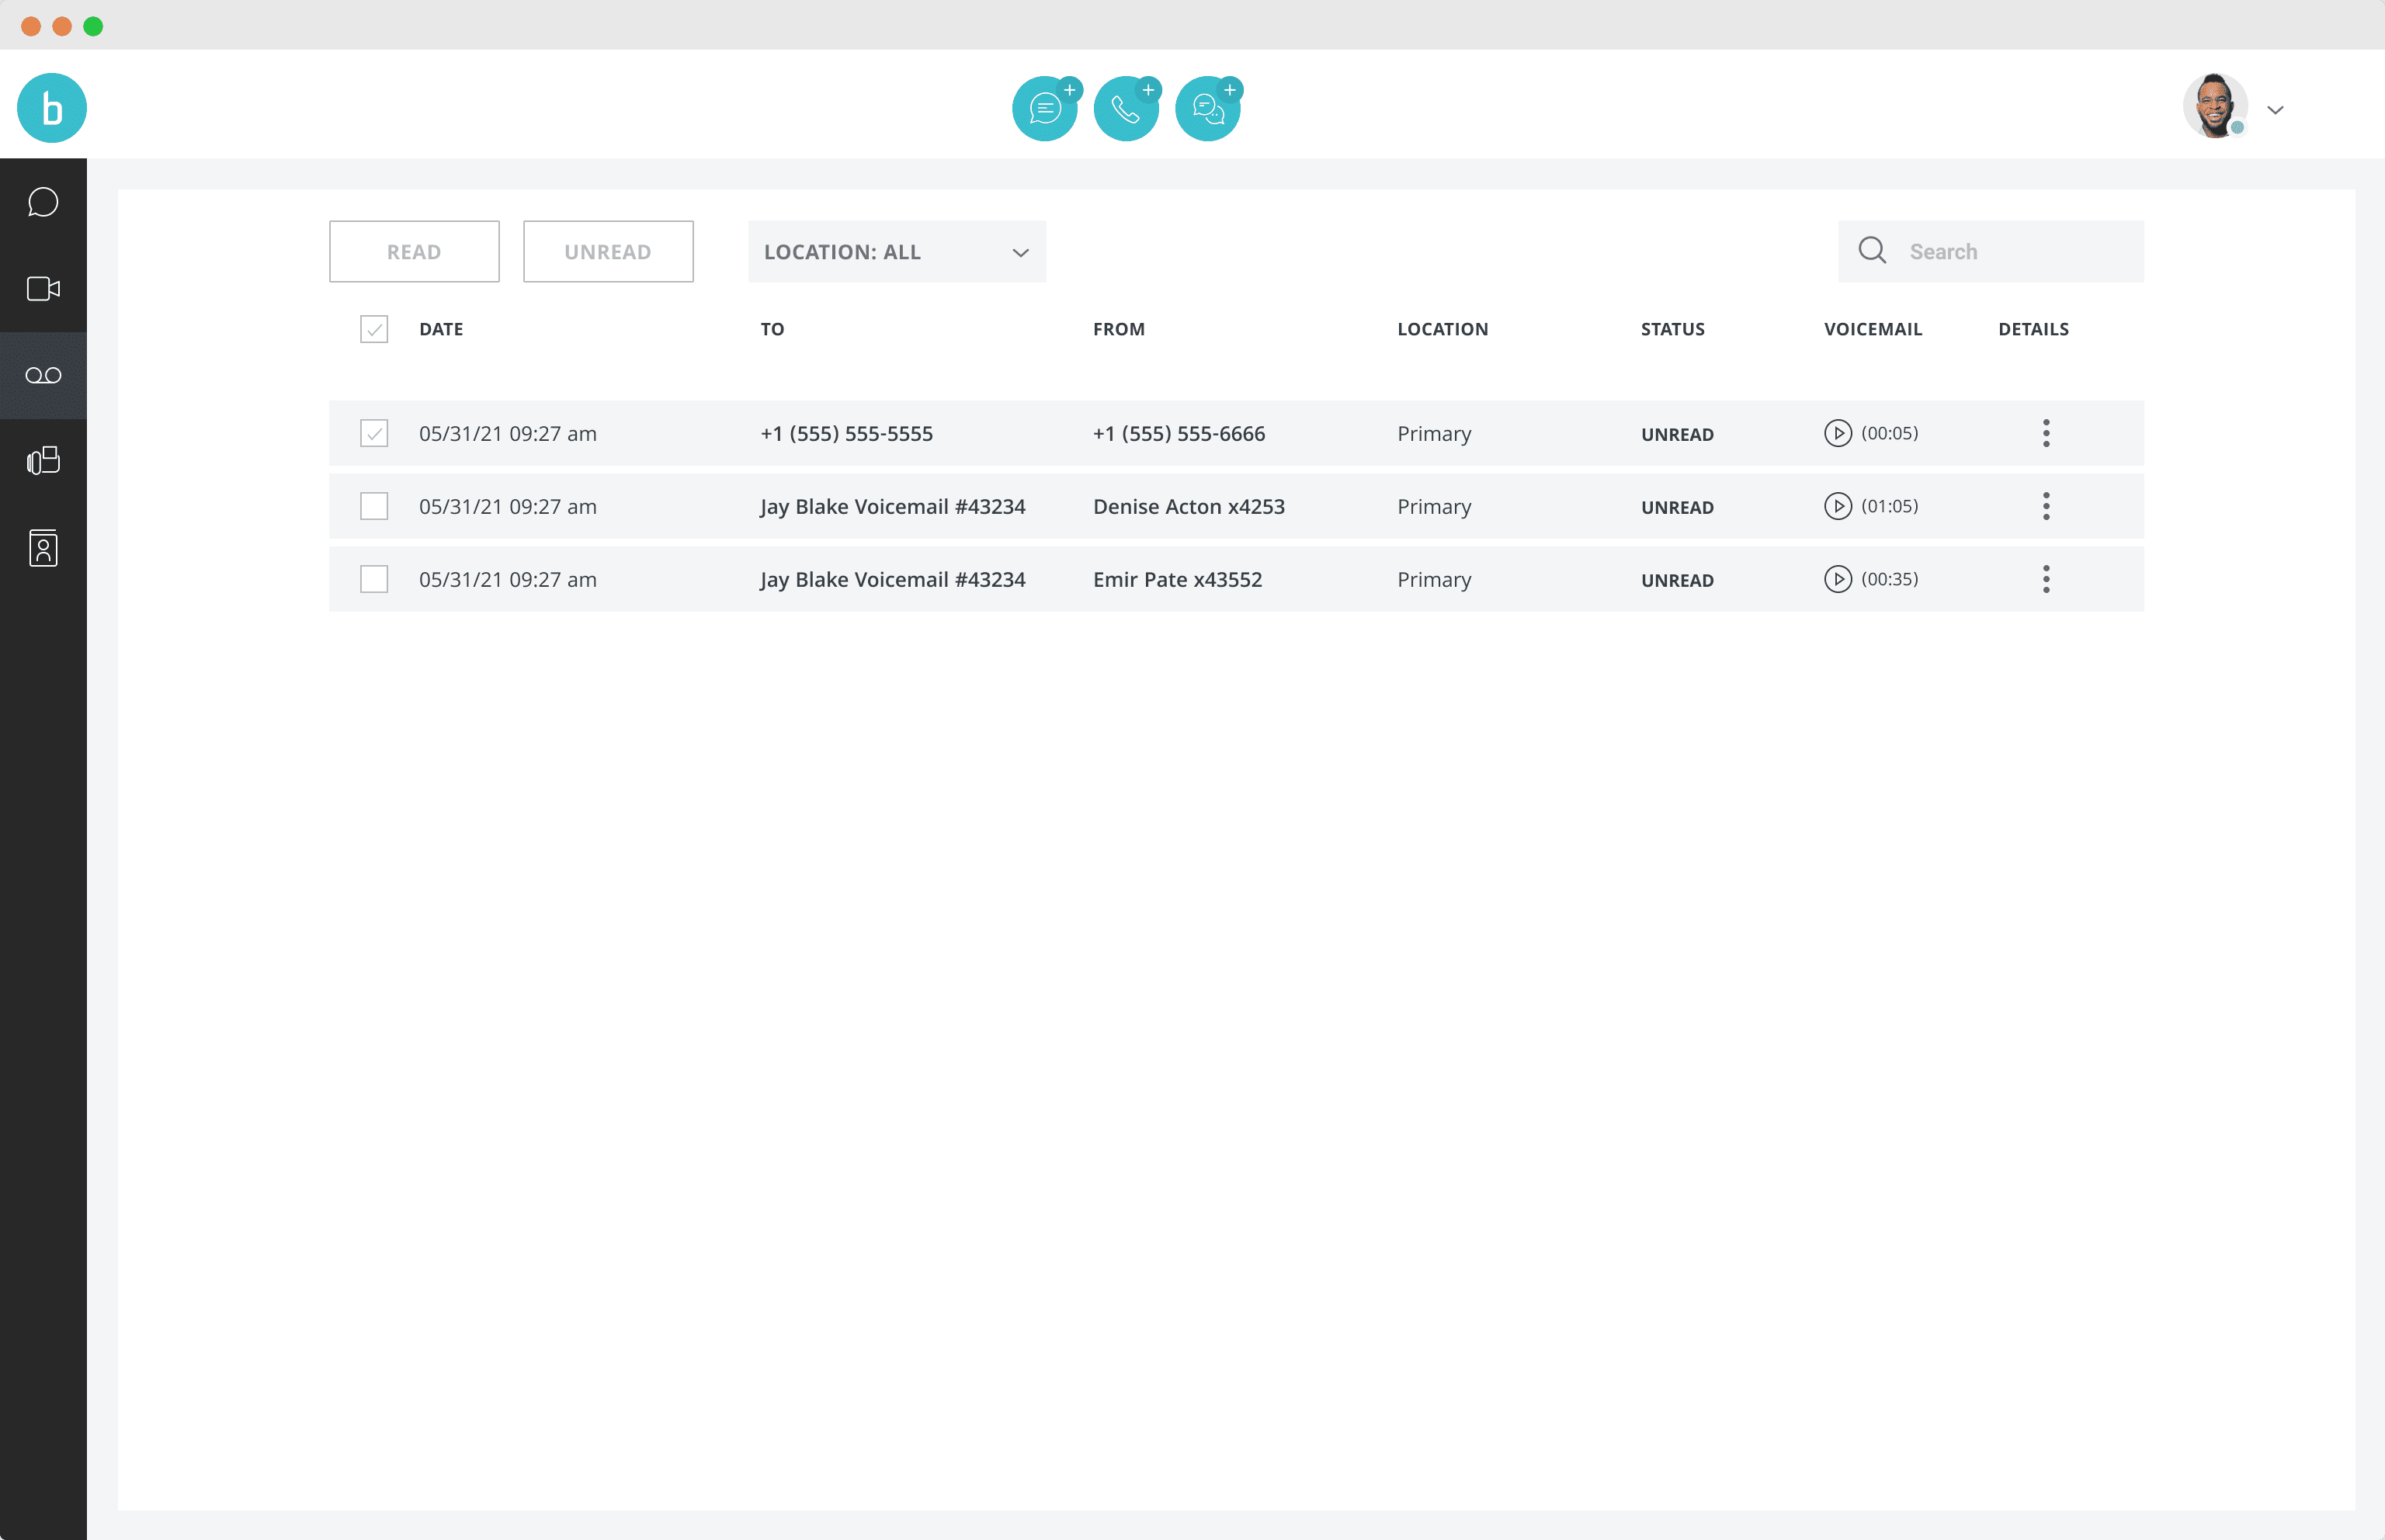Click the LOCATION column header
2385x1540 pixels.
(1442, 329)
